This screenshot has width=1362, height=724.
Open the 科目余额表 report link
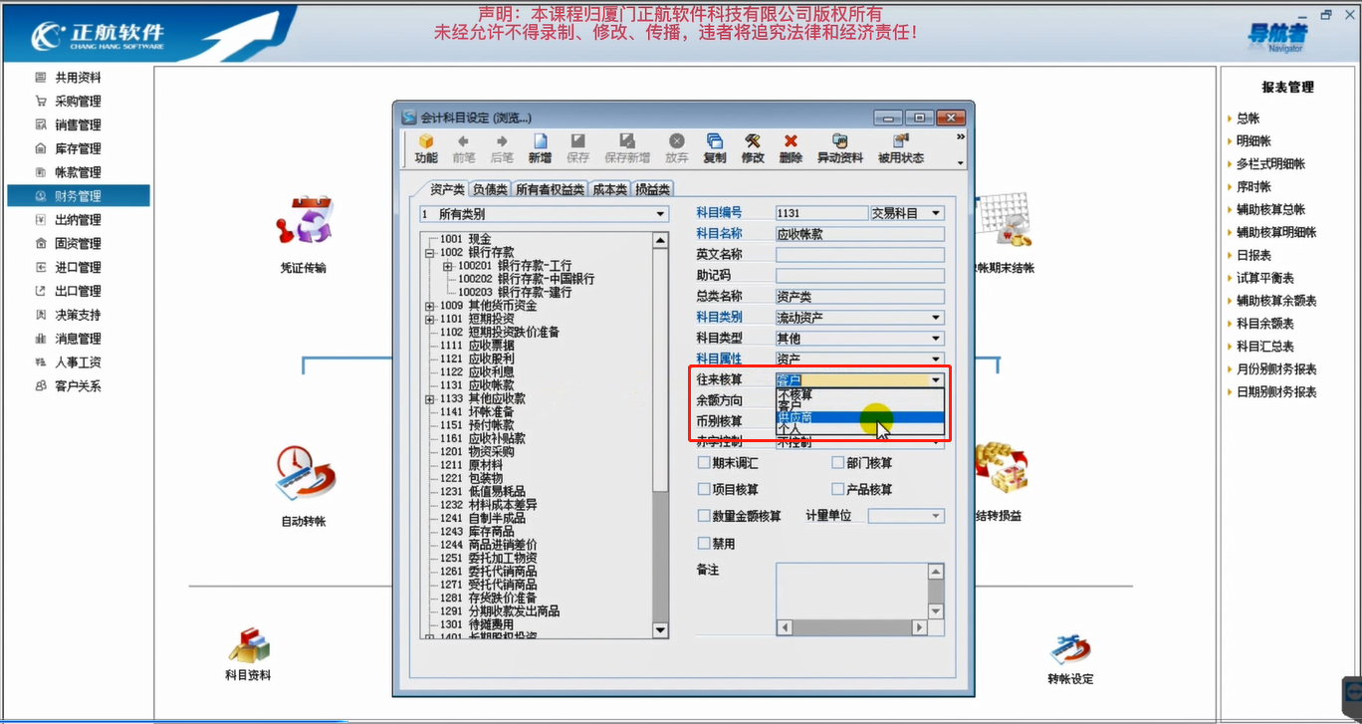click(1265, 324)
